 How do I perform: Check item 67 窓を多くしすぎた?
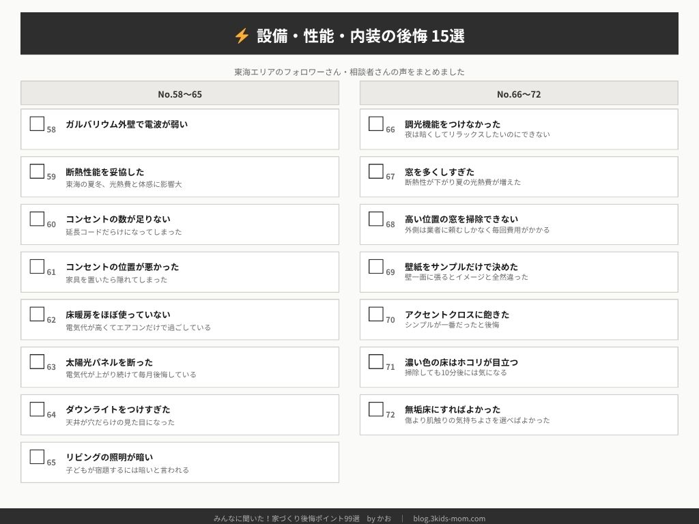[376, 171]
